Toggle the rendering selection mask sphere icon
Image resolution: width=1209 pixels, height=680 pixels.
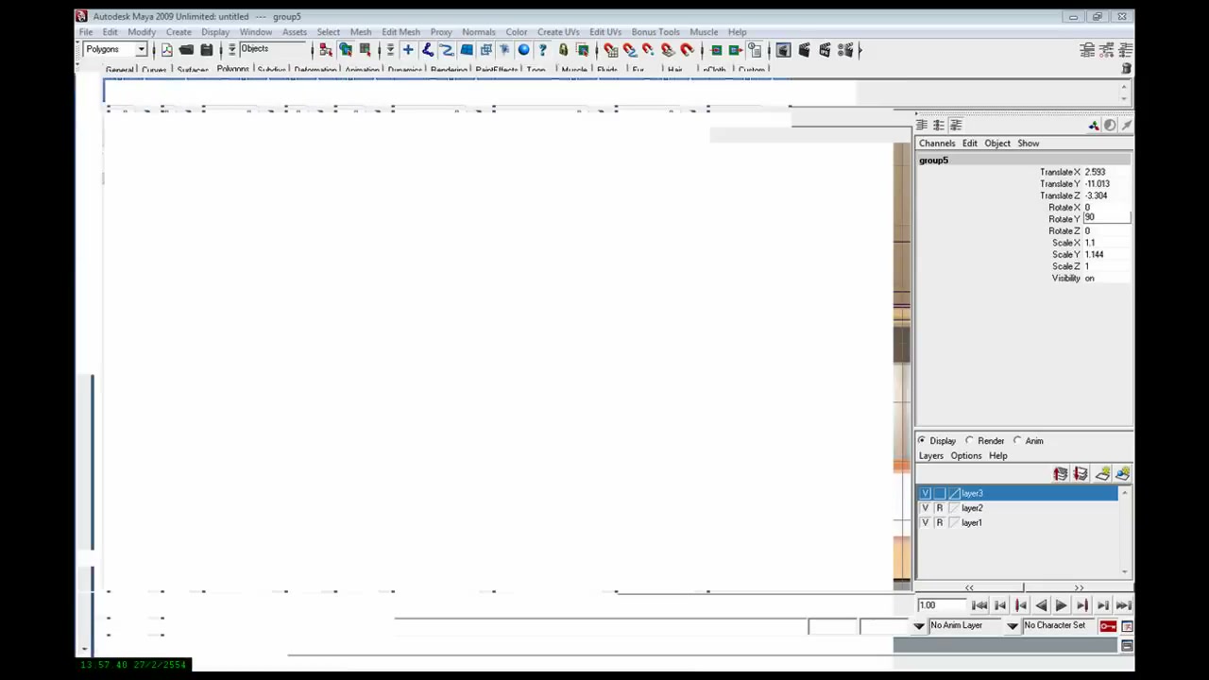[x=523, y=49]
